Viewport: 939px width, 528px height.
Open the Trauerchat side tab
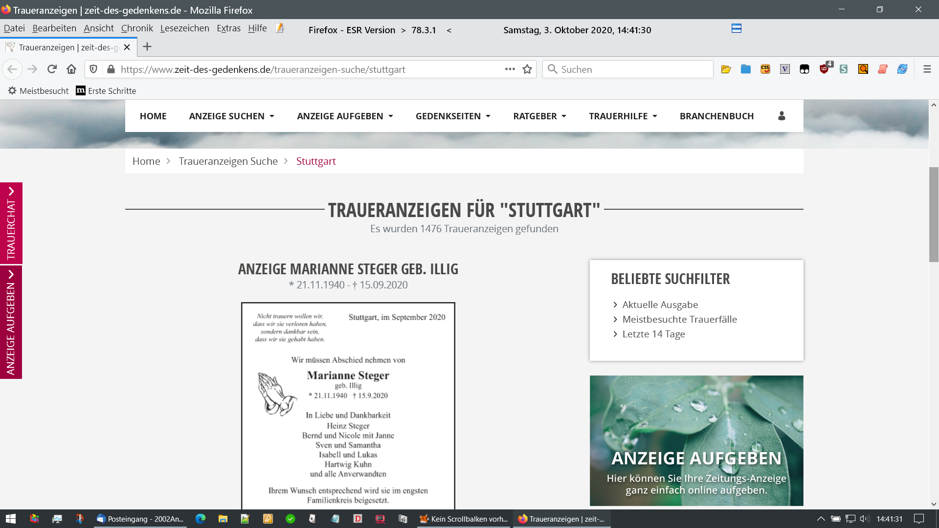pos(11,223)
